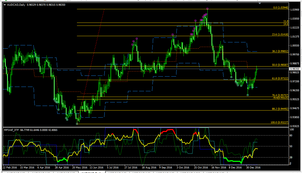The height and width of the screenshot is (173, 302).
Task: Click the 28 Apr 2016 date label
Action: [x=62, y=167]
